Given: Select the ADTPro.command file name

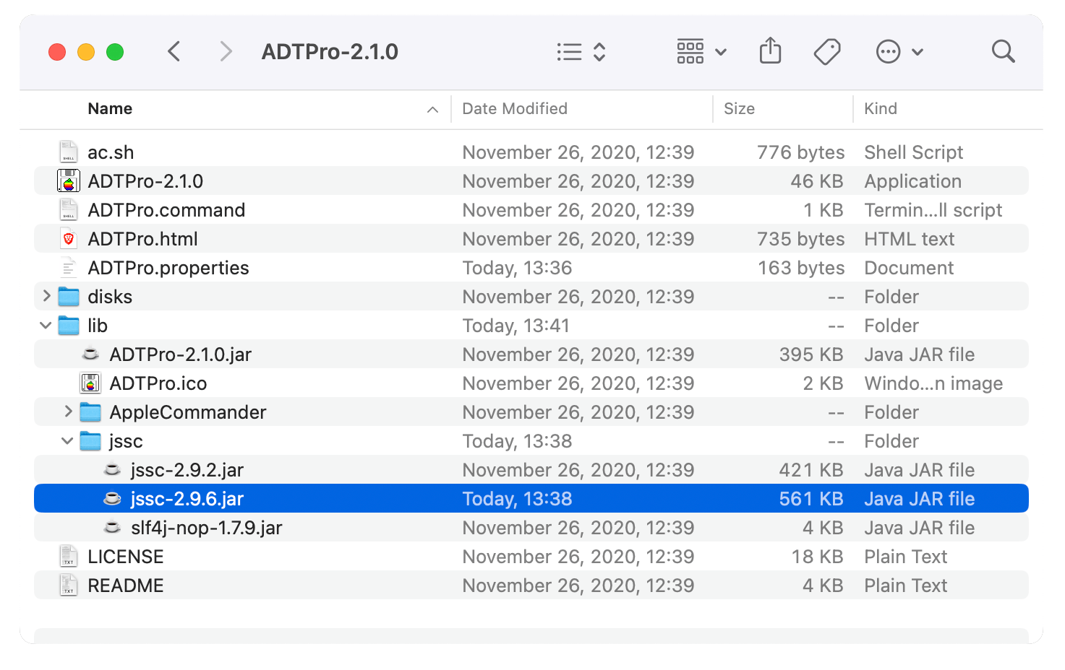Looking at the screenshot, I should pyautogui.click(x=166, y=210).
